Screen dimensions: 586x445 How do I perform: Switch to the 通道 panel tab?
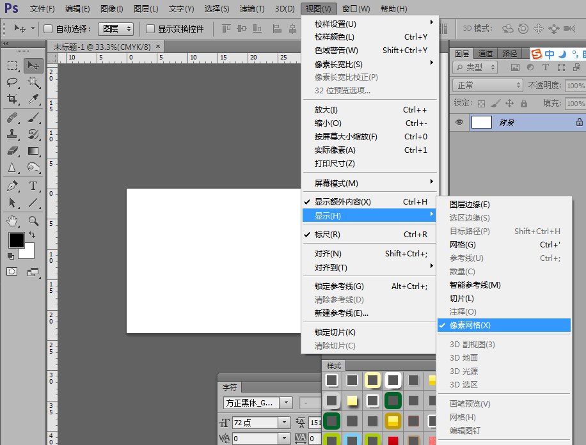(x=486, y=54)
